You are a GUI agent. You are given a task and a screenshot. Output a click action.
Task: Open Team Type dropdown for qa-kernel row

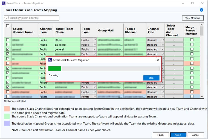point(95,45)
